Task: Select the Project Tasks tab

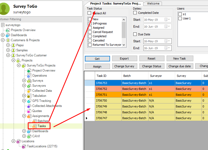Action: pos(115,3)
